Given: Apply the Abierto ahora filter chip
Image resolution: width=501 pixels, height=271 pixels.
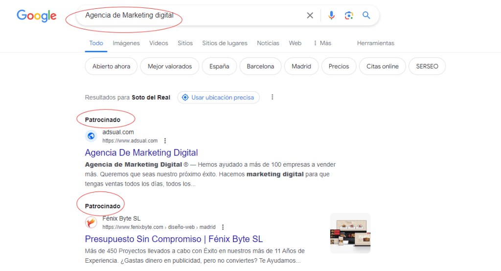Looking at the screenshot, I should (x=111, y=66).
